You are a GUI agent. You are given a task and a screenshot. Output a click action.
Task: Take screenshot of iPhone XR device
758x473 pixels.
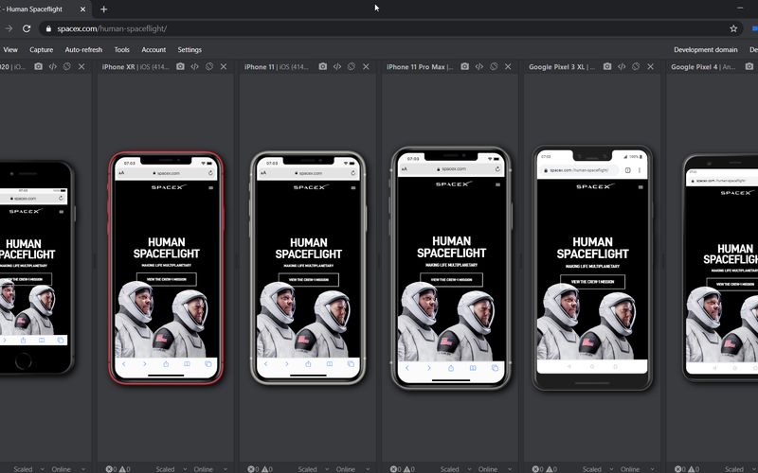coord(180,66)
